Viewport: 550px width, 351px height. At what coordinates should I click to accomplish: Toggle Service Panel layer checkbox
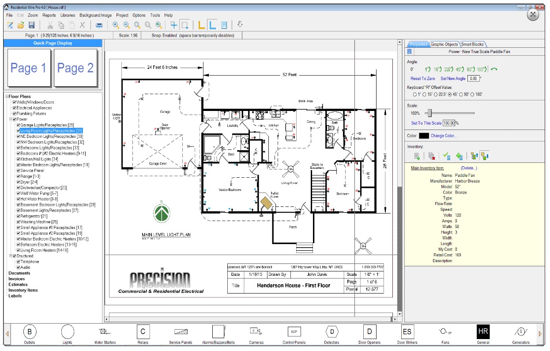(19, 171)
